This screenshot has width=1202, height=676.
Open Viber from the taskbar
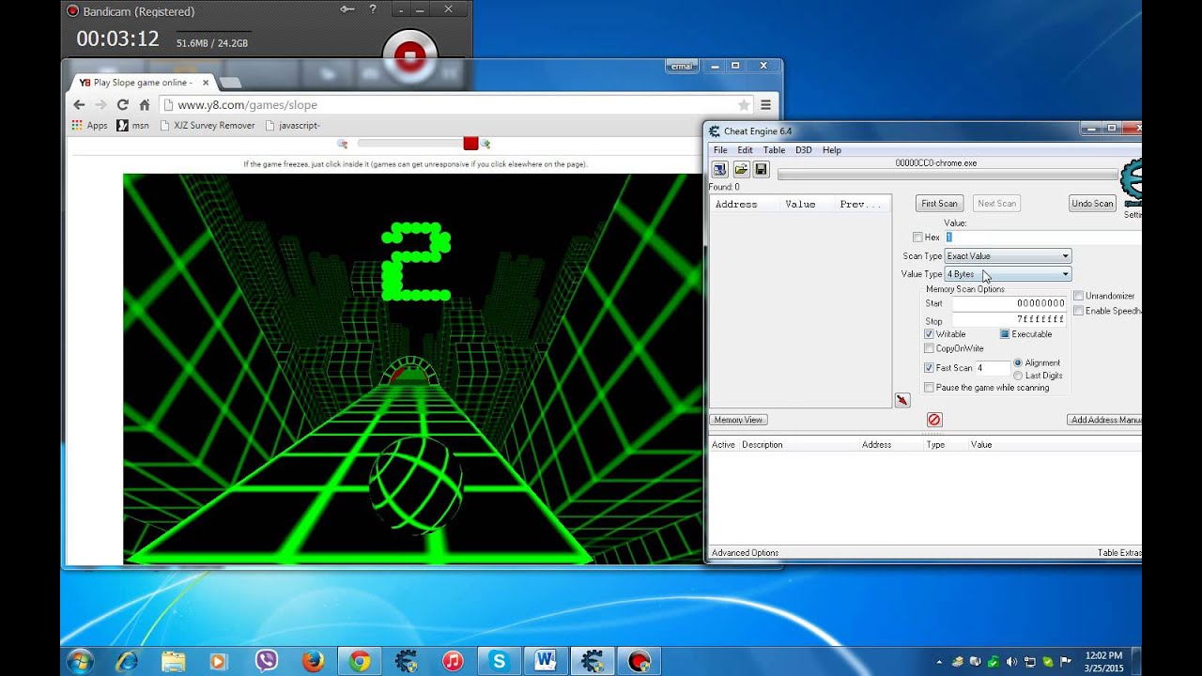(266, 661)
